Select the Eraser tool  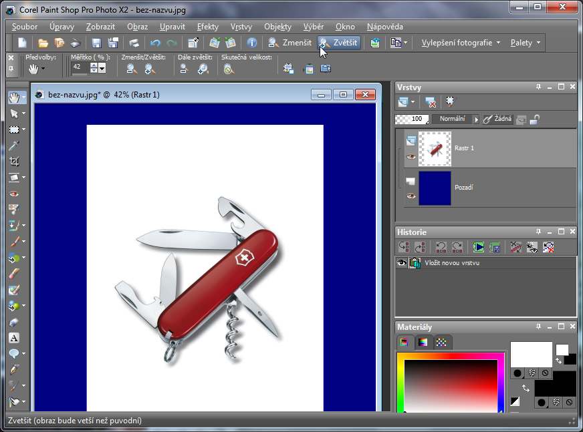[x=14, y=322]
